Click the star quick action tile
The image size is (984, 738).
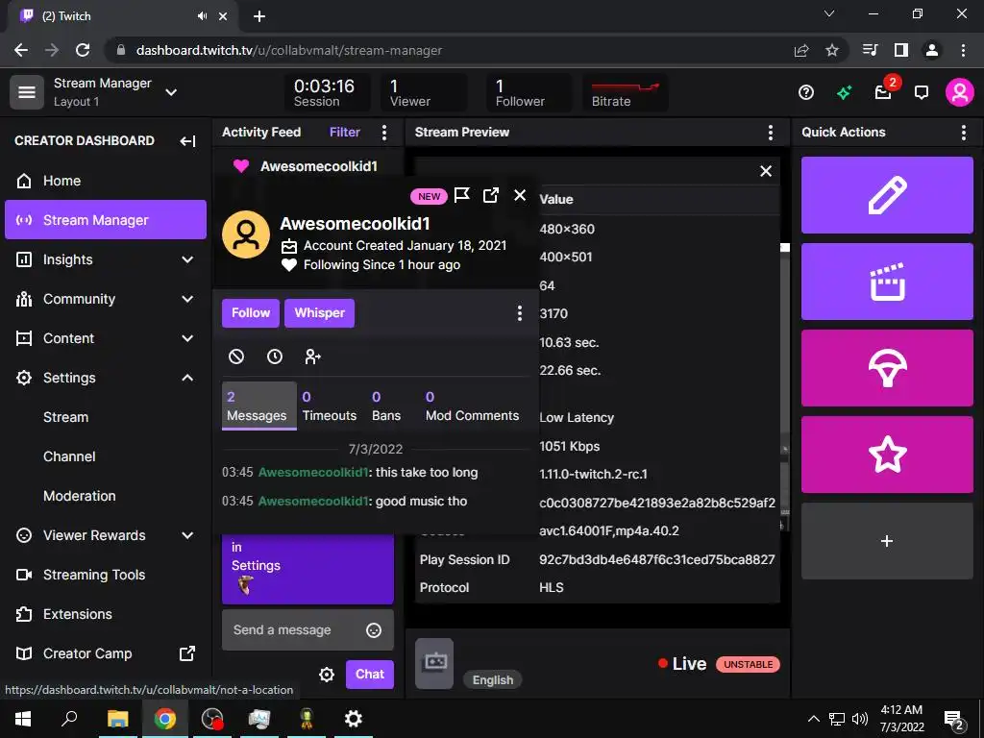pyautogui.click(x=887, y=455)
